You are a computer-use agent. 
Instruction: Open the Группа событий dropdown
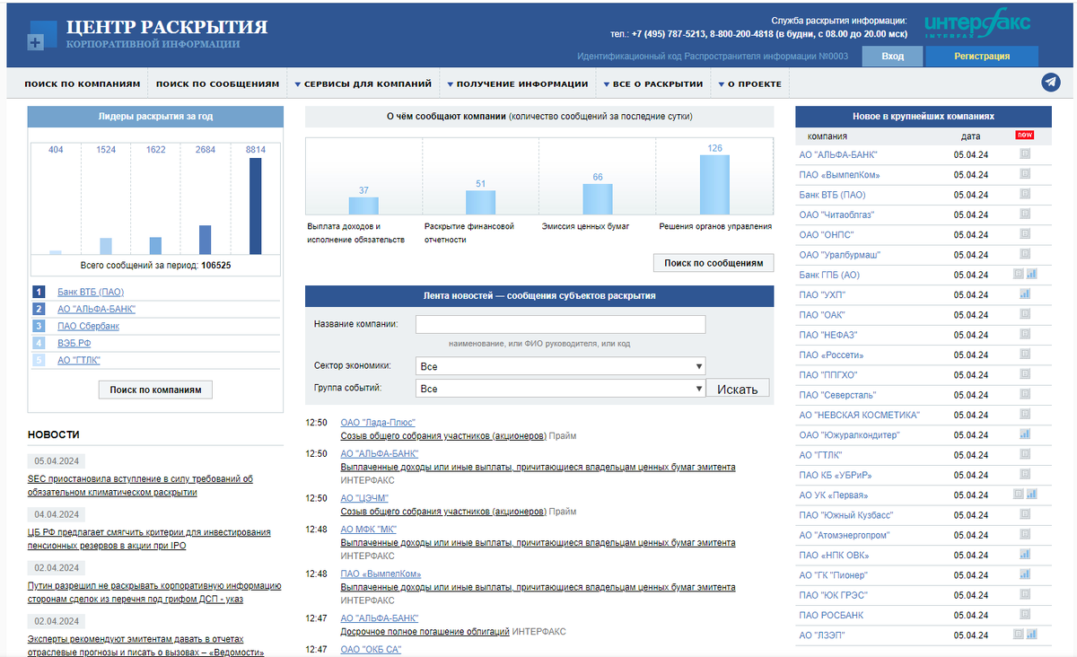coord(561,389)
